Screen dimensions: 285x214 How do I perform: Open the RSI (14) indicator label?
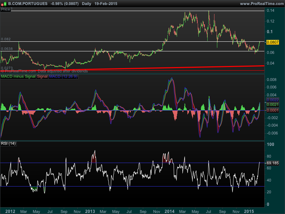tap(9, 143)
